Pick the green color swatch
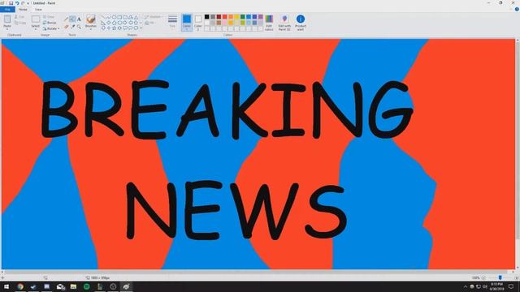Viewport: 520px width, 292px height. tap(243, 16)
